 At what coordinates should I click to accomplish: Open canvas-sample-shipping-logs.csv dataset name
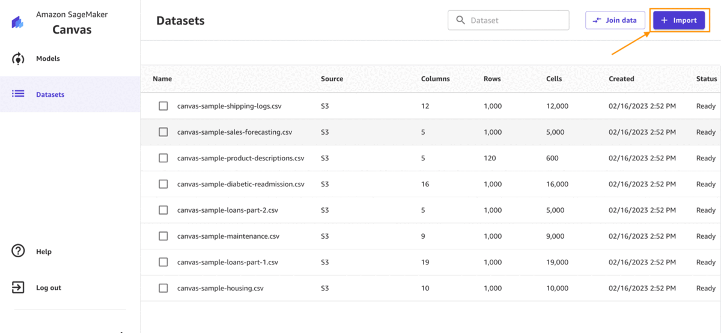coord(230,106)
